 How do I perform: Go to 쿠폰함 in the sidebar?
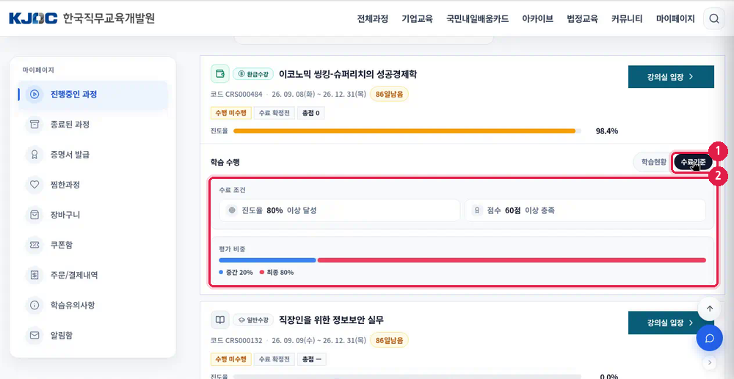[93, 245]
